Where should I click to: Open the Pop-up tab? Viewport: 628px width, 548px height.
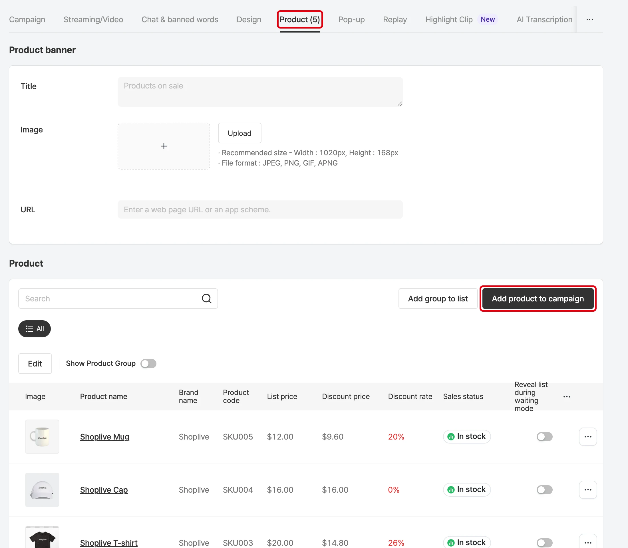coord(351,20)
